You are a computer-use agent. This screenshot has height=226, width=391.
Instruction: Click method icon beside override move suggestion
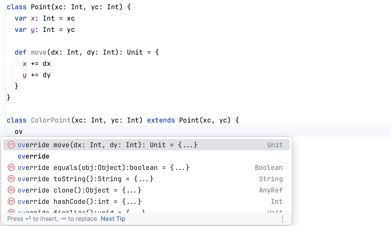[x=11, y=145]
